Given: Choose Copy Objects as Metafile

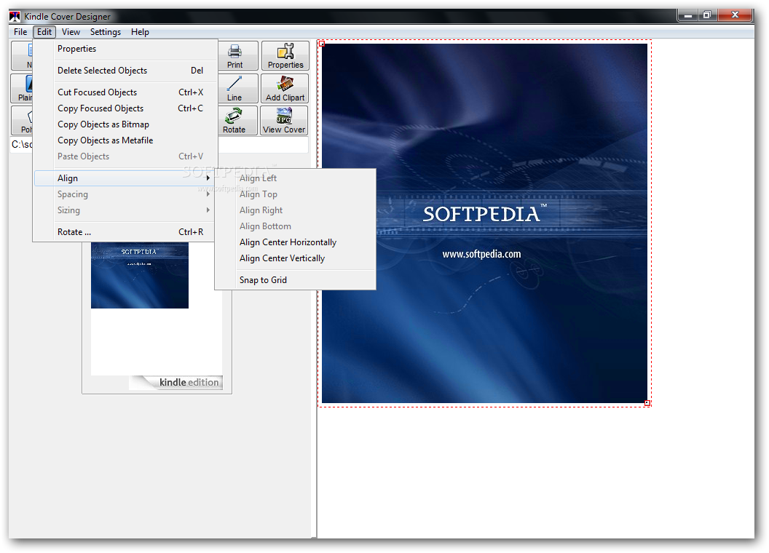Looking at the screenshot, I should point(125,140).
